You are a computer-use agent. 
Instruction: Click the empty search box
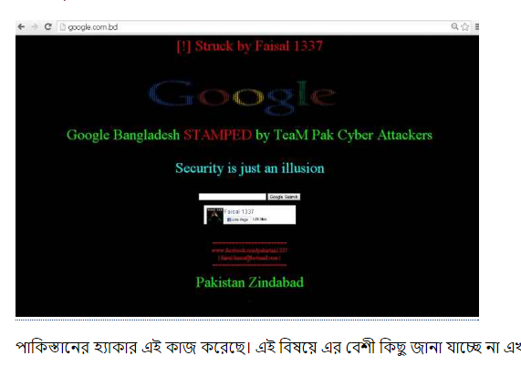click(x=233, y=197)
